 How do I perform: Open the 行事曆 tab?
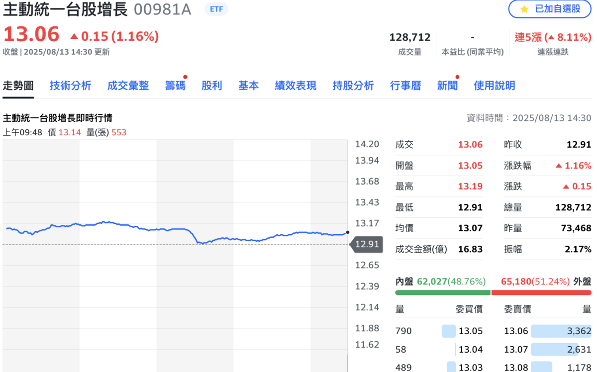[x=405, y=86]
